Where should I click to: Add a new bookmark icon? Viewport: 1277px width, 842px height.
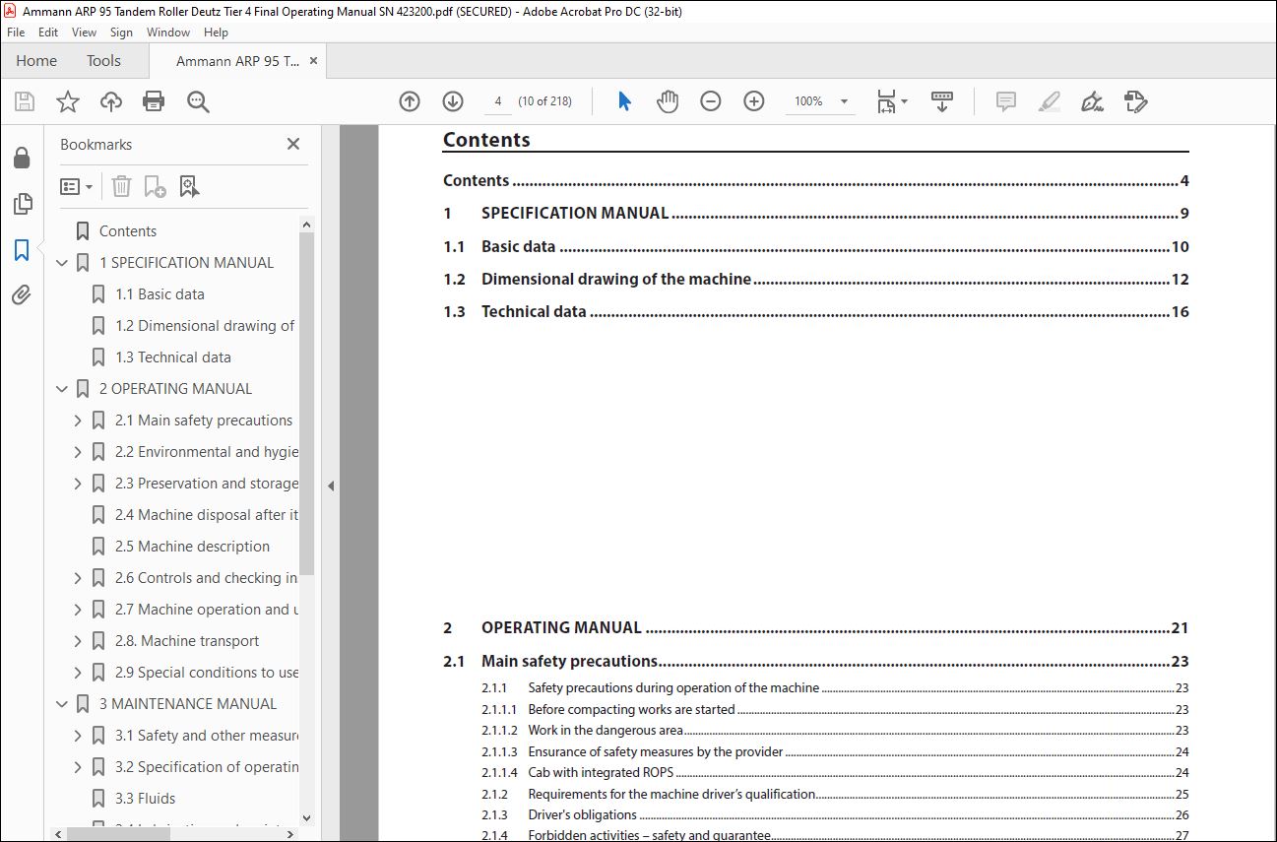pyautogui.click(x=155, y=186)
